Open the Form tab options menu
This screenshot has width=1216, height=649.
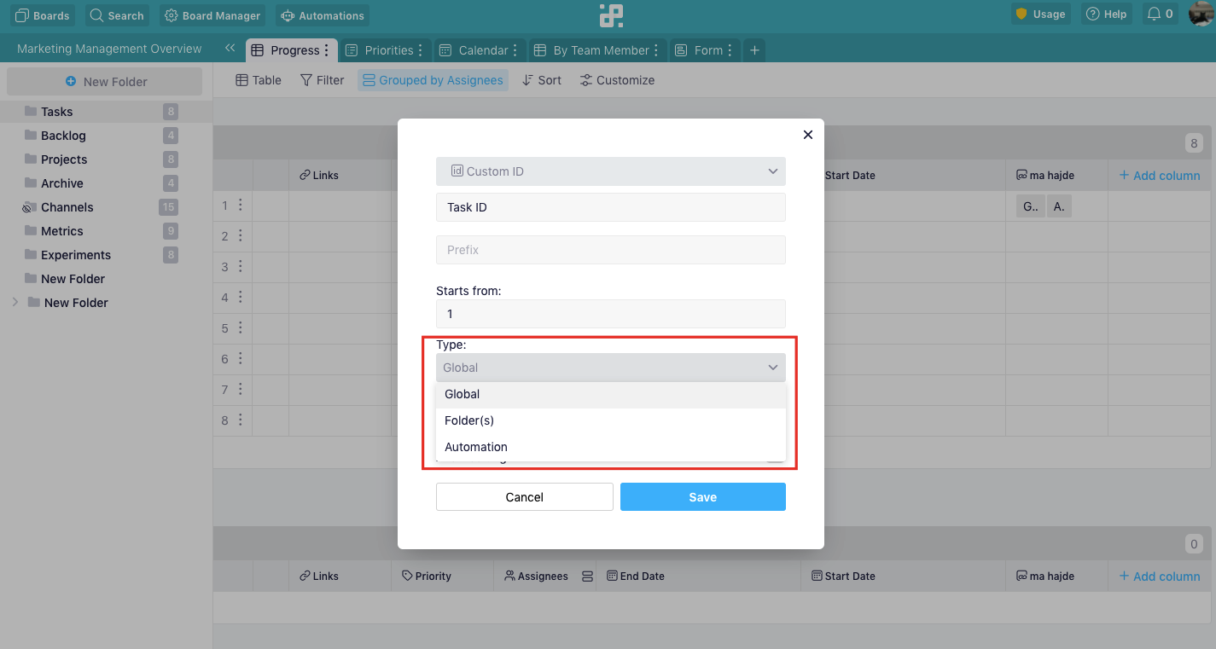[x=731, y=50]
